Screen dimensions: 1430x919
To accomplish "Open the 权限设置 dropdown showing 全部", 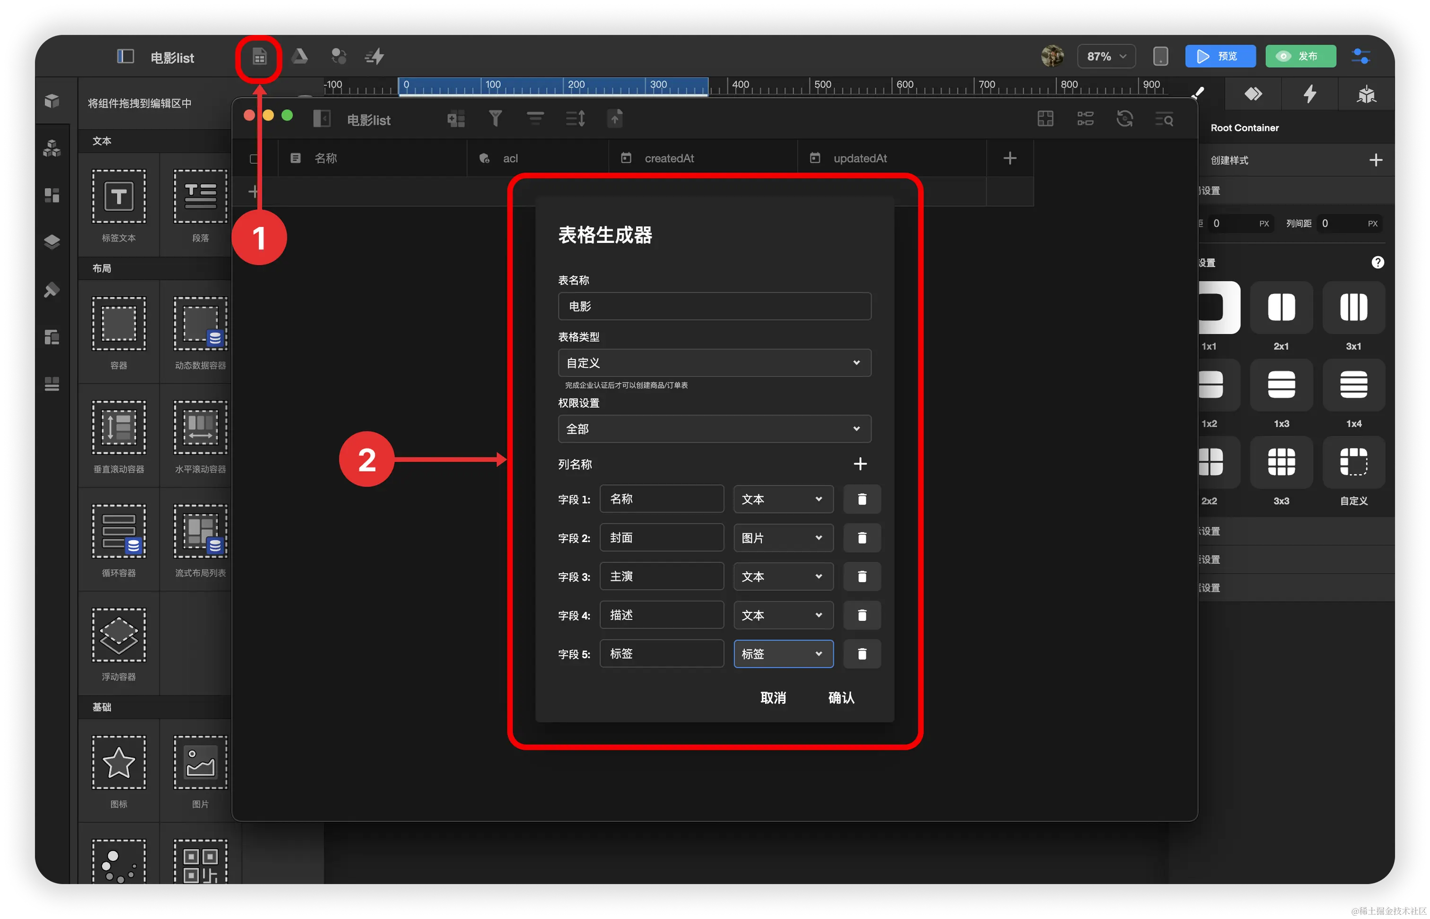I will pos(714,429).
